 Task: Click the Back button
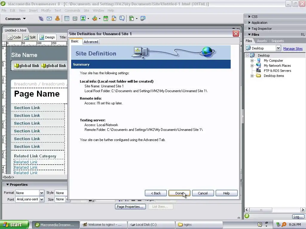pyautogui.click(x=156, y=193)
